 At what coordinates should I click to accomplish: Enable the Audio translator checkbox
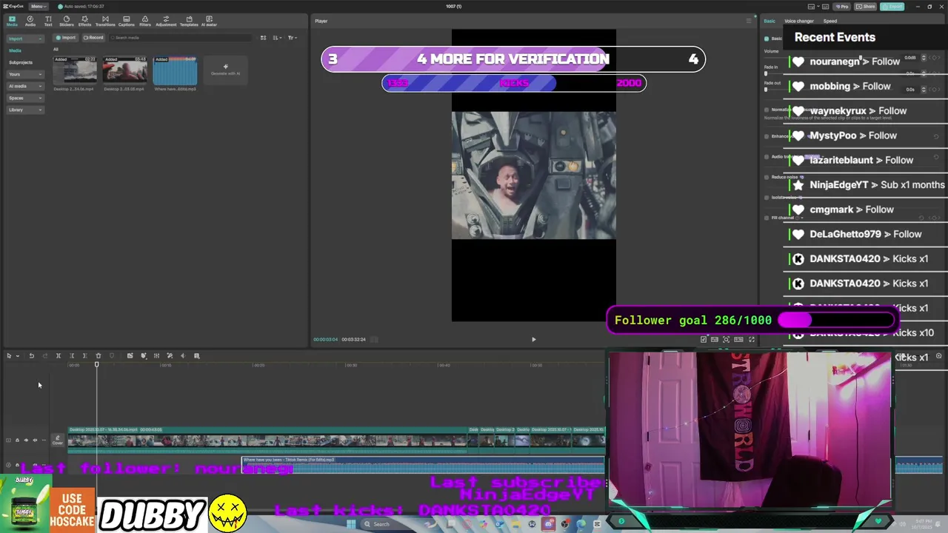767,157
